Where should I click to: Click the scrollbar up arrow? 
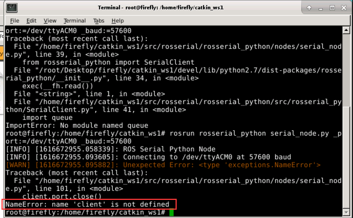click(x=347, y=31)
